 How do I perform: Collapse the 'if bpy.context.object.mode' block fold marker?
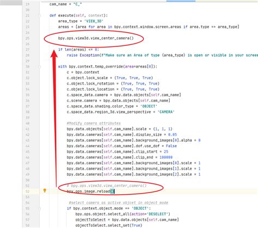tap(40, 208)
